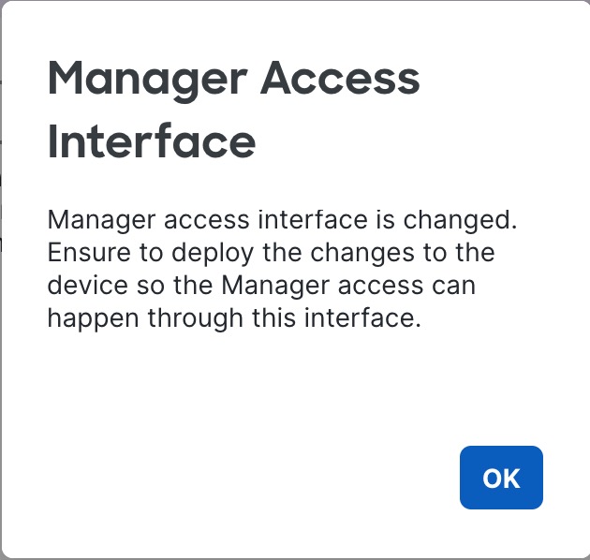Click the word "Access" in the heading
The image size is (590, 560).
pyautogui.click(x=344, y=80)
